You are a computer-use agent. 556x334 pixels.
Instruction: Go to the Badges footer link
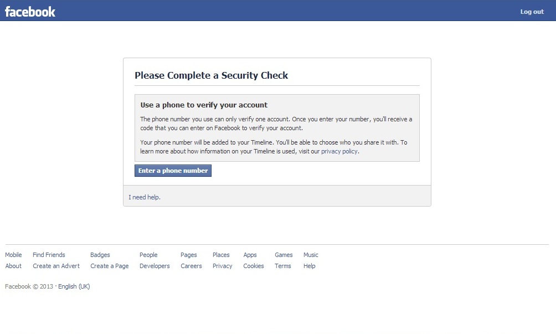click(100, 255)
